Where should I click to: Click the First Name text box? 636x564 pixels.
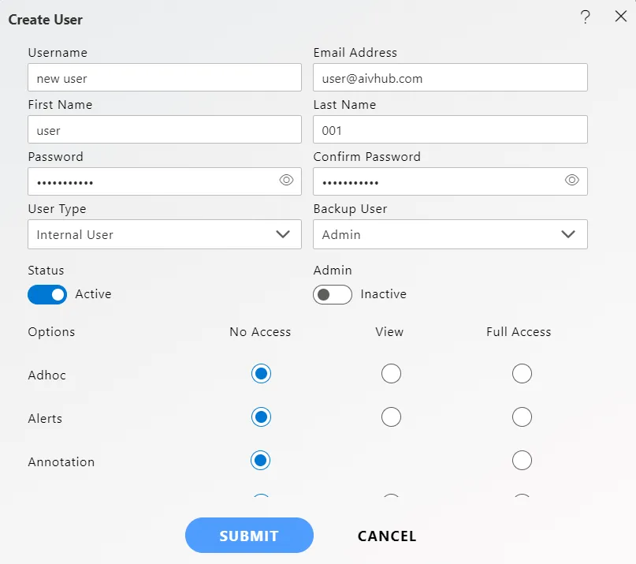(165, 129)
